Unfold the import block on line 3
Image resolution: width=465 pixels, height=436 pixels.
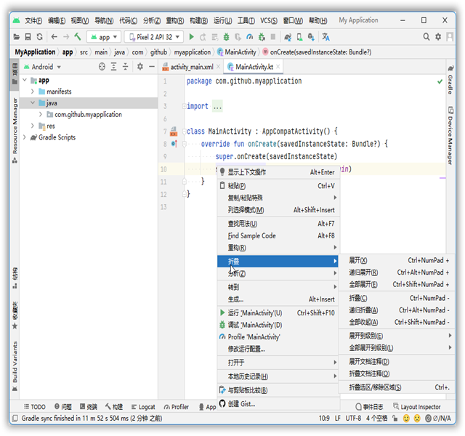pos(184,106)
